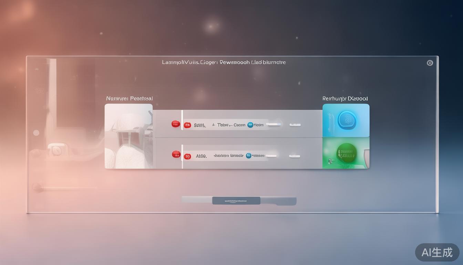Image resolution: width=463 pixels, height=265 pixels.
Task: Toggle the first white pill switch in top row
Action: click(273, 125)
